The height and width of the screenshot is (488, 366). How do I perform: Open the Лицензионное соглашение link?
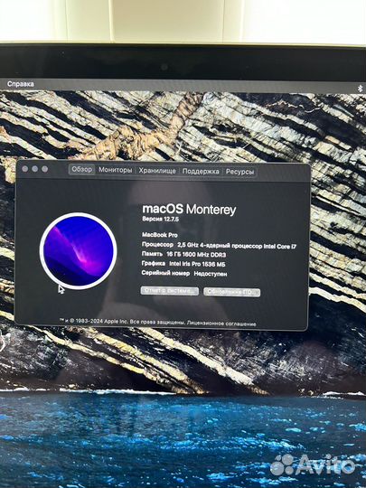point(221,324)
